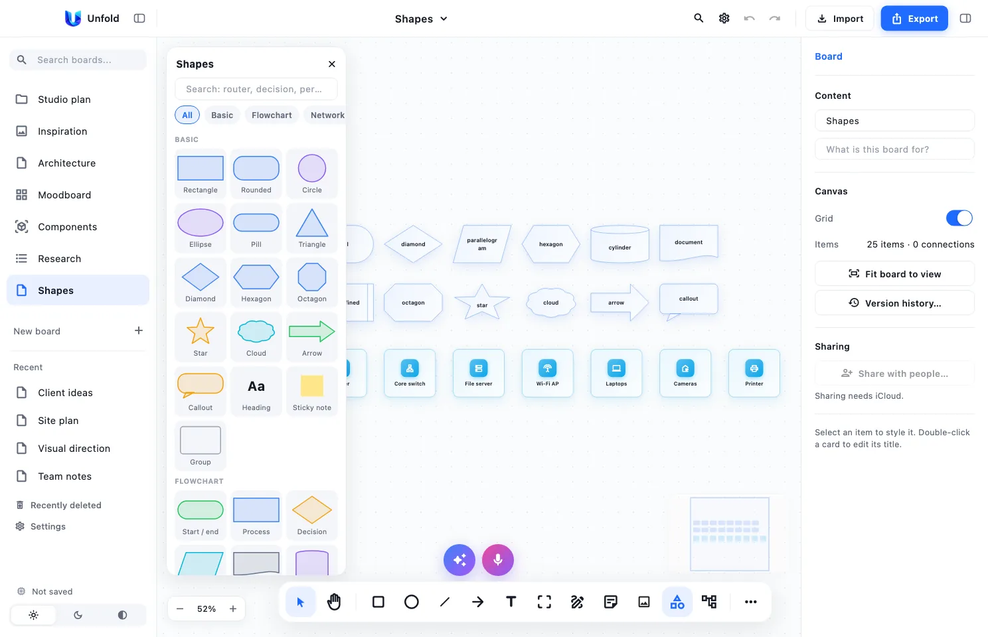
Task: Pick the rectangle drawing tool
Action: point(378,602)
